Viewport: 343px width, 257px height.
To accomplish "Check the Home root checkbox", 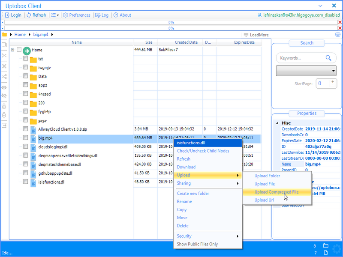I will coord(19,50).
